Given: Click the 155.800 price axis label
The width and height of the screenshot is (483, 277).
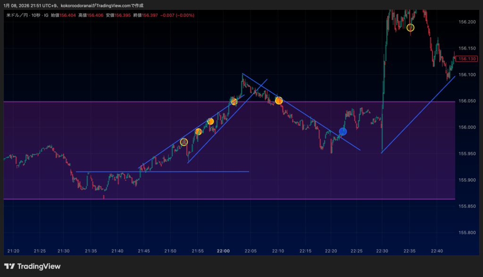Looking at the screenshot, I should [x=467, y=233].
